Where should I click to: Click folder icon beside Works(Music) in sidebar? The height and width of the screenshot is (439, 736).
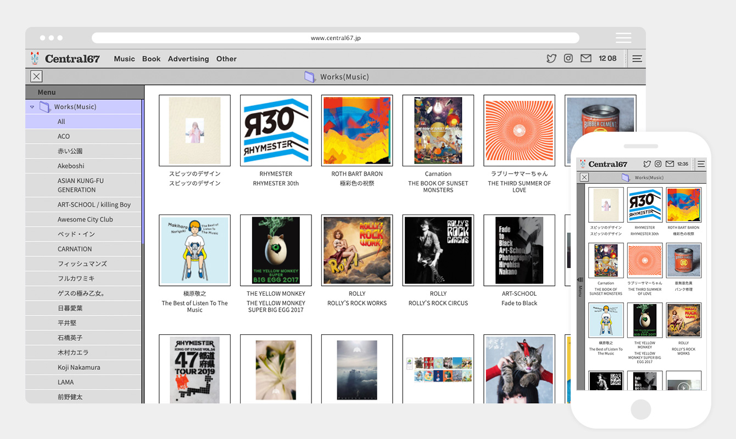click(44, 106)
